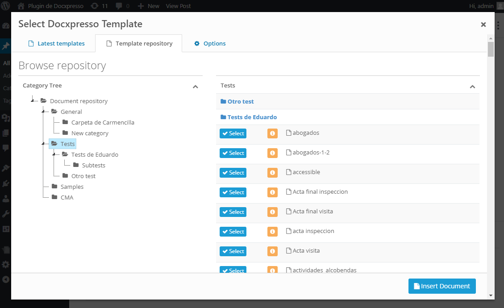The width and height of the screenshot is (504, 308).
Task: Click Acta visita document file icon
Action: [289, 250]
